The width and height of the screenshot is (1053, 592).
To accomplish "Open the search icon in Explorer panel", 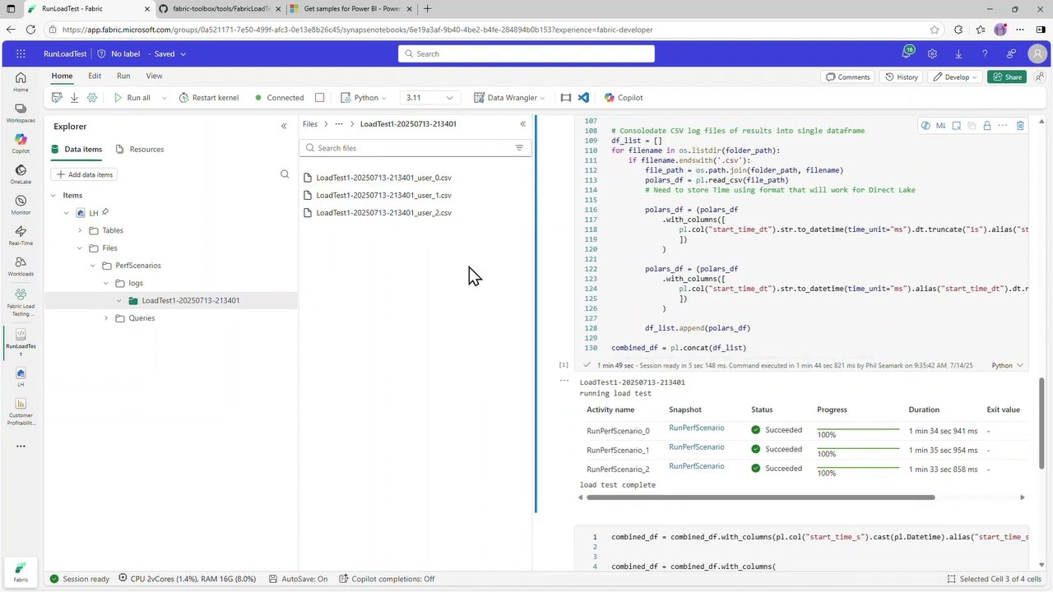I will [285, 174].
